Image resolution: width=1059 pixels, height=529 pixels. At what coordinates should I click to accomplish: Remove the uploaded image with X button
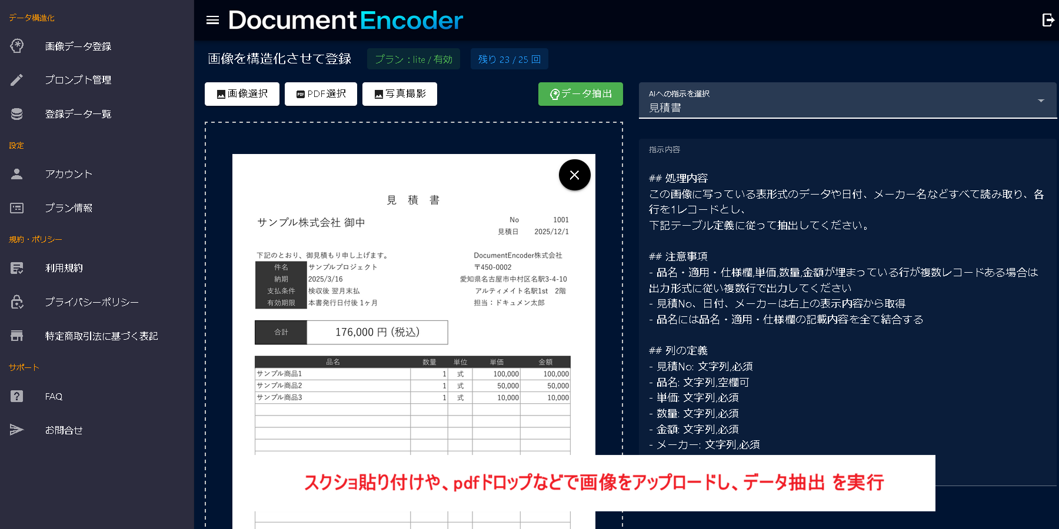pyautogui.click(x=574, y=175)
